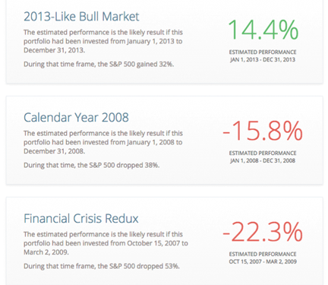Click the Financial Crisis Redux heading
The height and width of the screenshot is (285, 328).
pyautogui.click(x=81, y=218)
